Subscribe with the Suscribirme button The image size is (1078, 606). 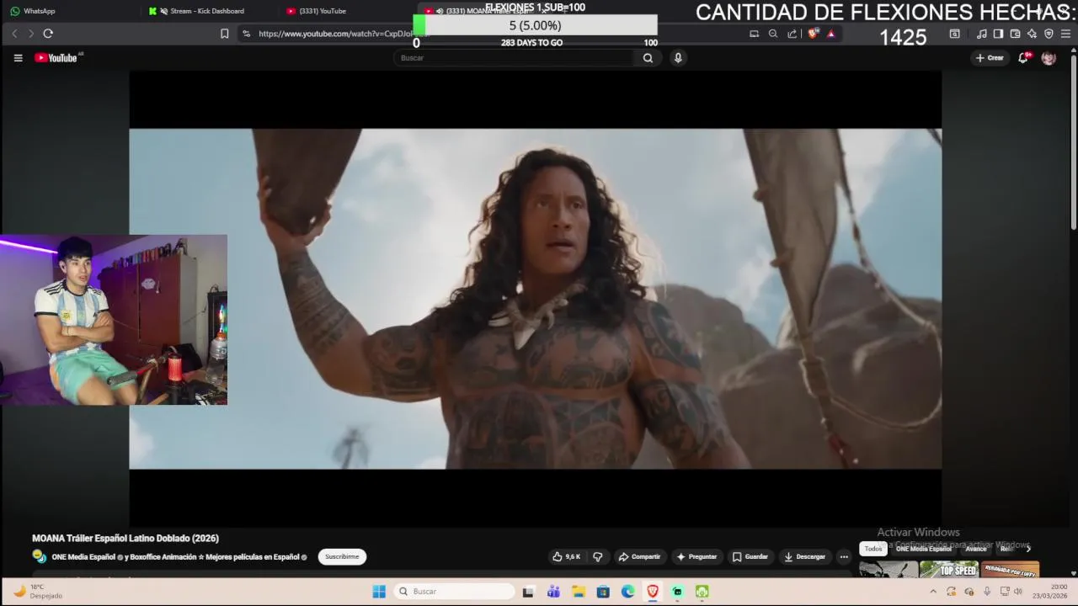[342, 556]
